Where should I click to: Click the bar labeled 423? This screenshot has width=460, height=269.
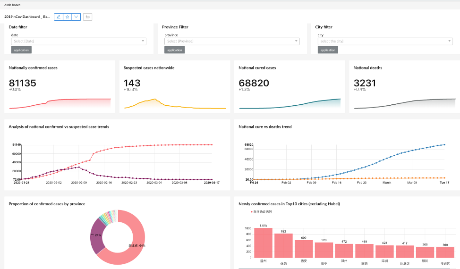(384, 252)
